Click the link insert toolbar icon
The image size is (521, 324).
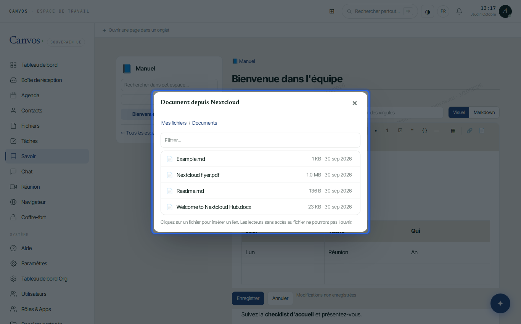tap(470, 131)
